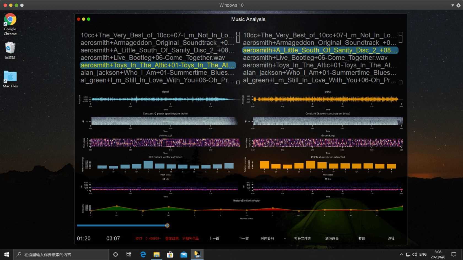Click the Task View taskbar icon
The height and width of the screenshot is (260, 463).
click(129, 254)
